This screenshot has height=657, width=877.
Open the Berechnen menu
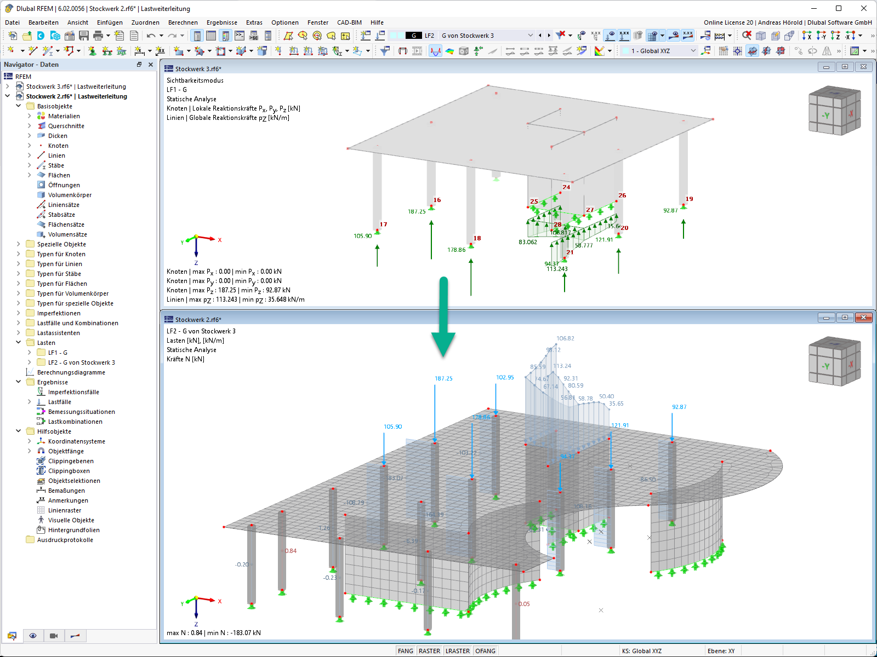pos(183,22)
